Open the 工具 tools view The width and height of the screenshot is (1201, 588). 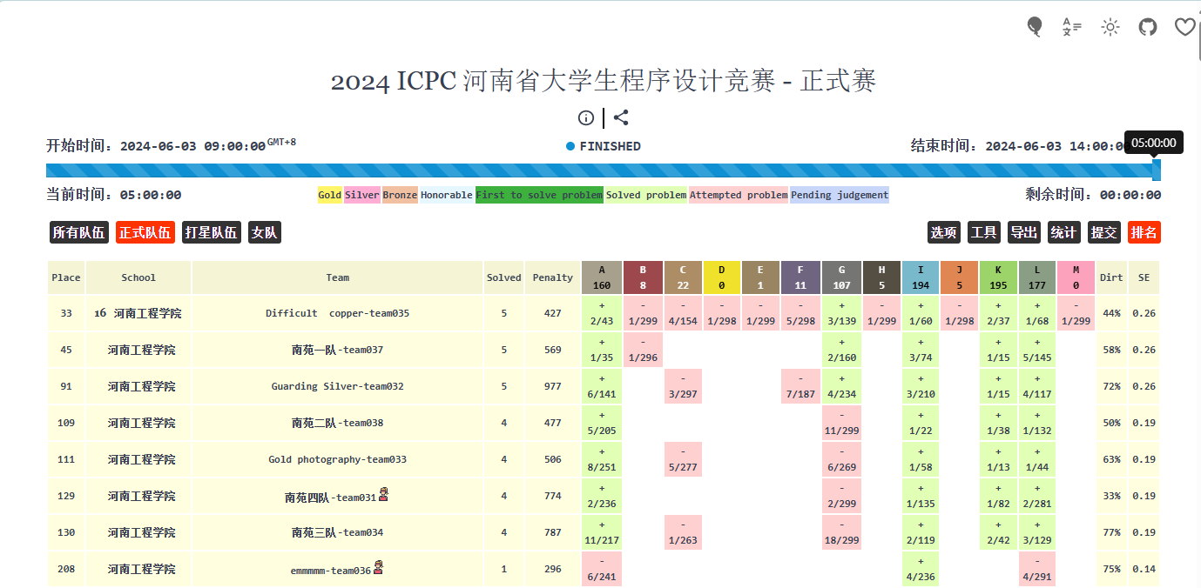click(984, 232)
